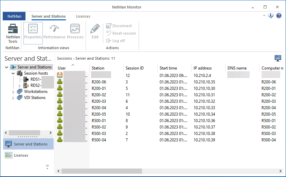Collapse the ribbon with the caret
Screen dimensions: 286x177
[264, 16]
